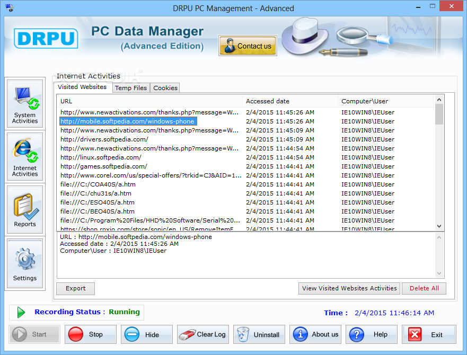Open Internet Activities panel
The image size is (467, 355).
click(x=25, y=157)
